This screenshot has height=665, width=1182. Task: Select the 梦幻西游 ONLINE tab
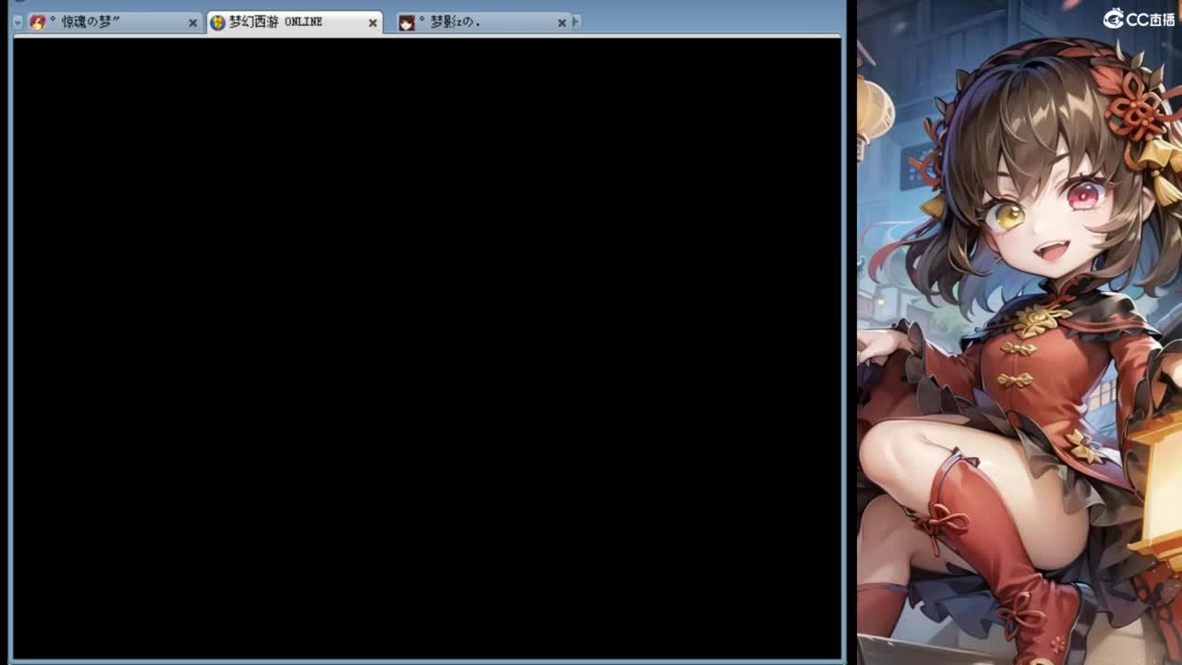[295, 22]
